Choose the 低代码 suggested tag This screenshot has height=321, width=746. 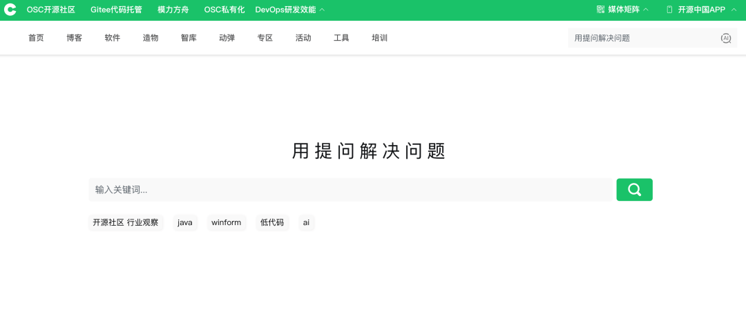coord(272,222)
